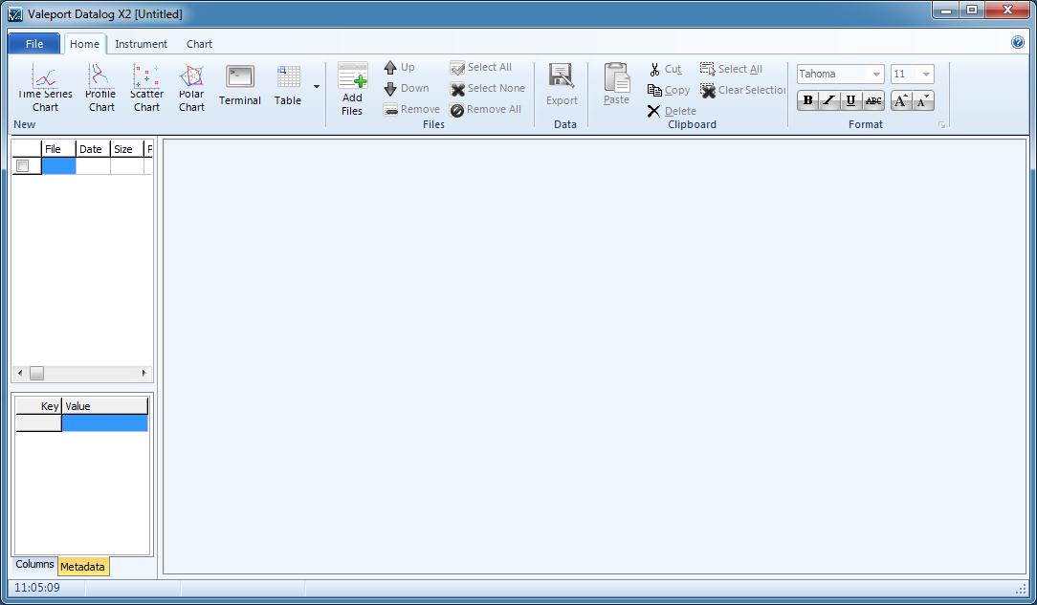This screenshot has width=1037, height=605.
Task: Toggle Underline formatting
Action: tap(850, 100)
